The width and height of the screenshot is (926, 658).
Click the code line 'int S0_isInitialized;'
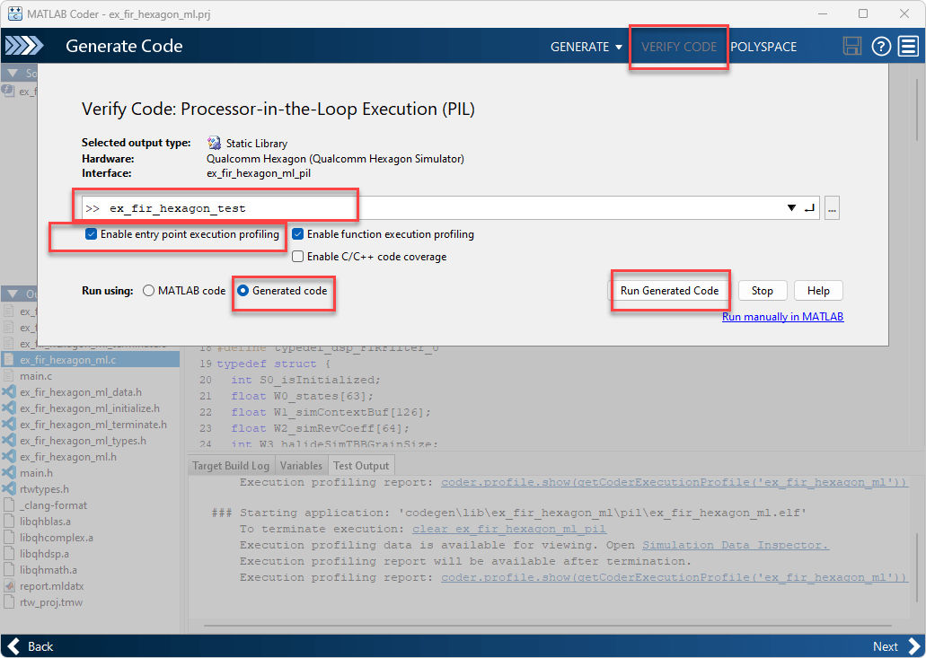click(306, 380)
